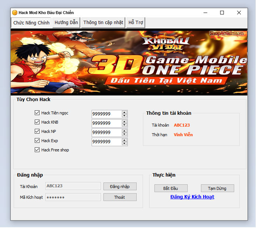The height and width of the screenshot is (228, 256).
Task: Open the Hướng Dẫn tab
Action: [x=66, y=23]
